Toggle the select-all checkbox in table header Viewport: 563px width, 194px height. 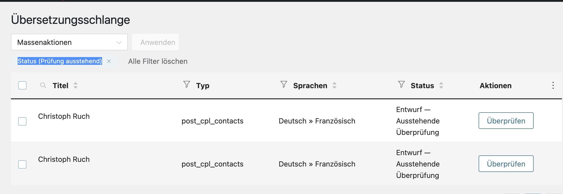22,85
